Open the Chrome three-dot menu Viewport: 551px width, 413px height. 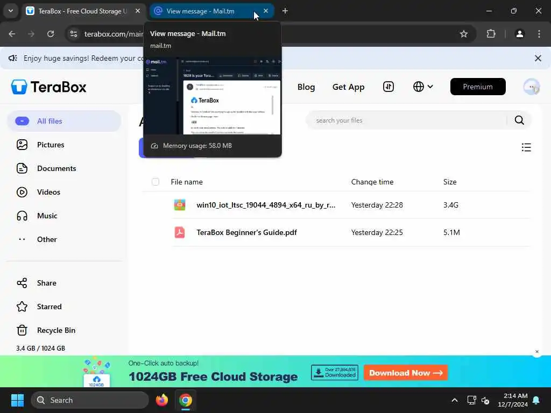point(539,34)
